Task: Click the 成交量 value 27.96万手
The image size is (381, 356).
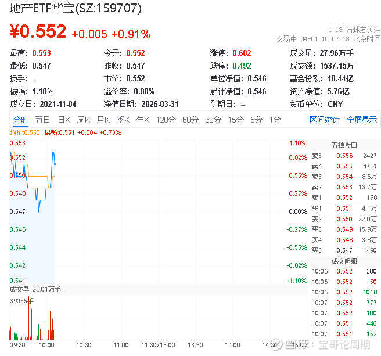Action: [336, 53]
